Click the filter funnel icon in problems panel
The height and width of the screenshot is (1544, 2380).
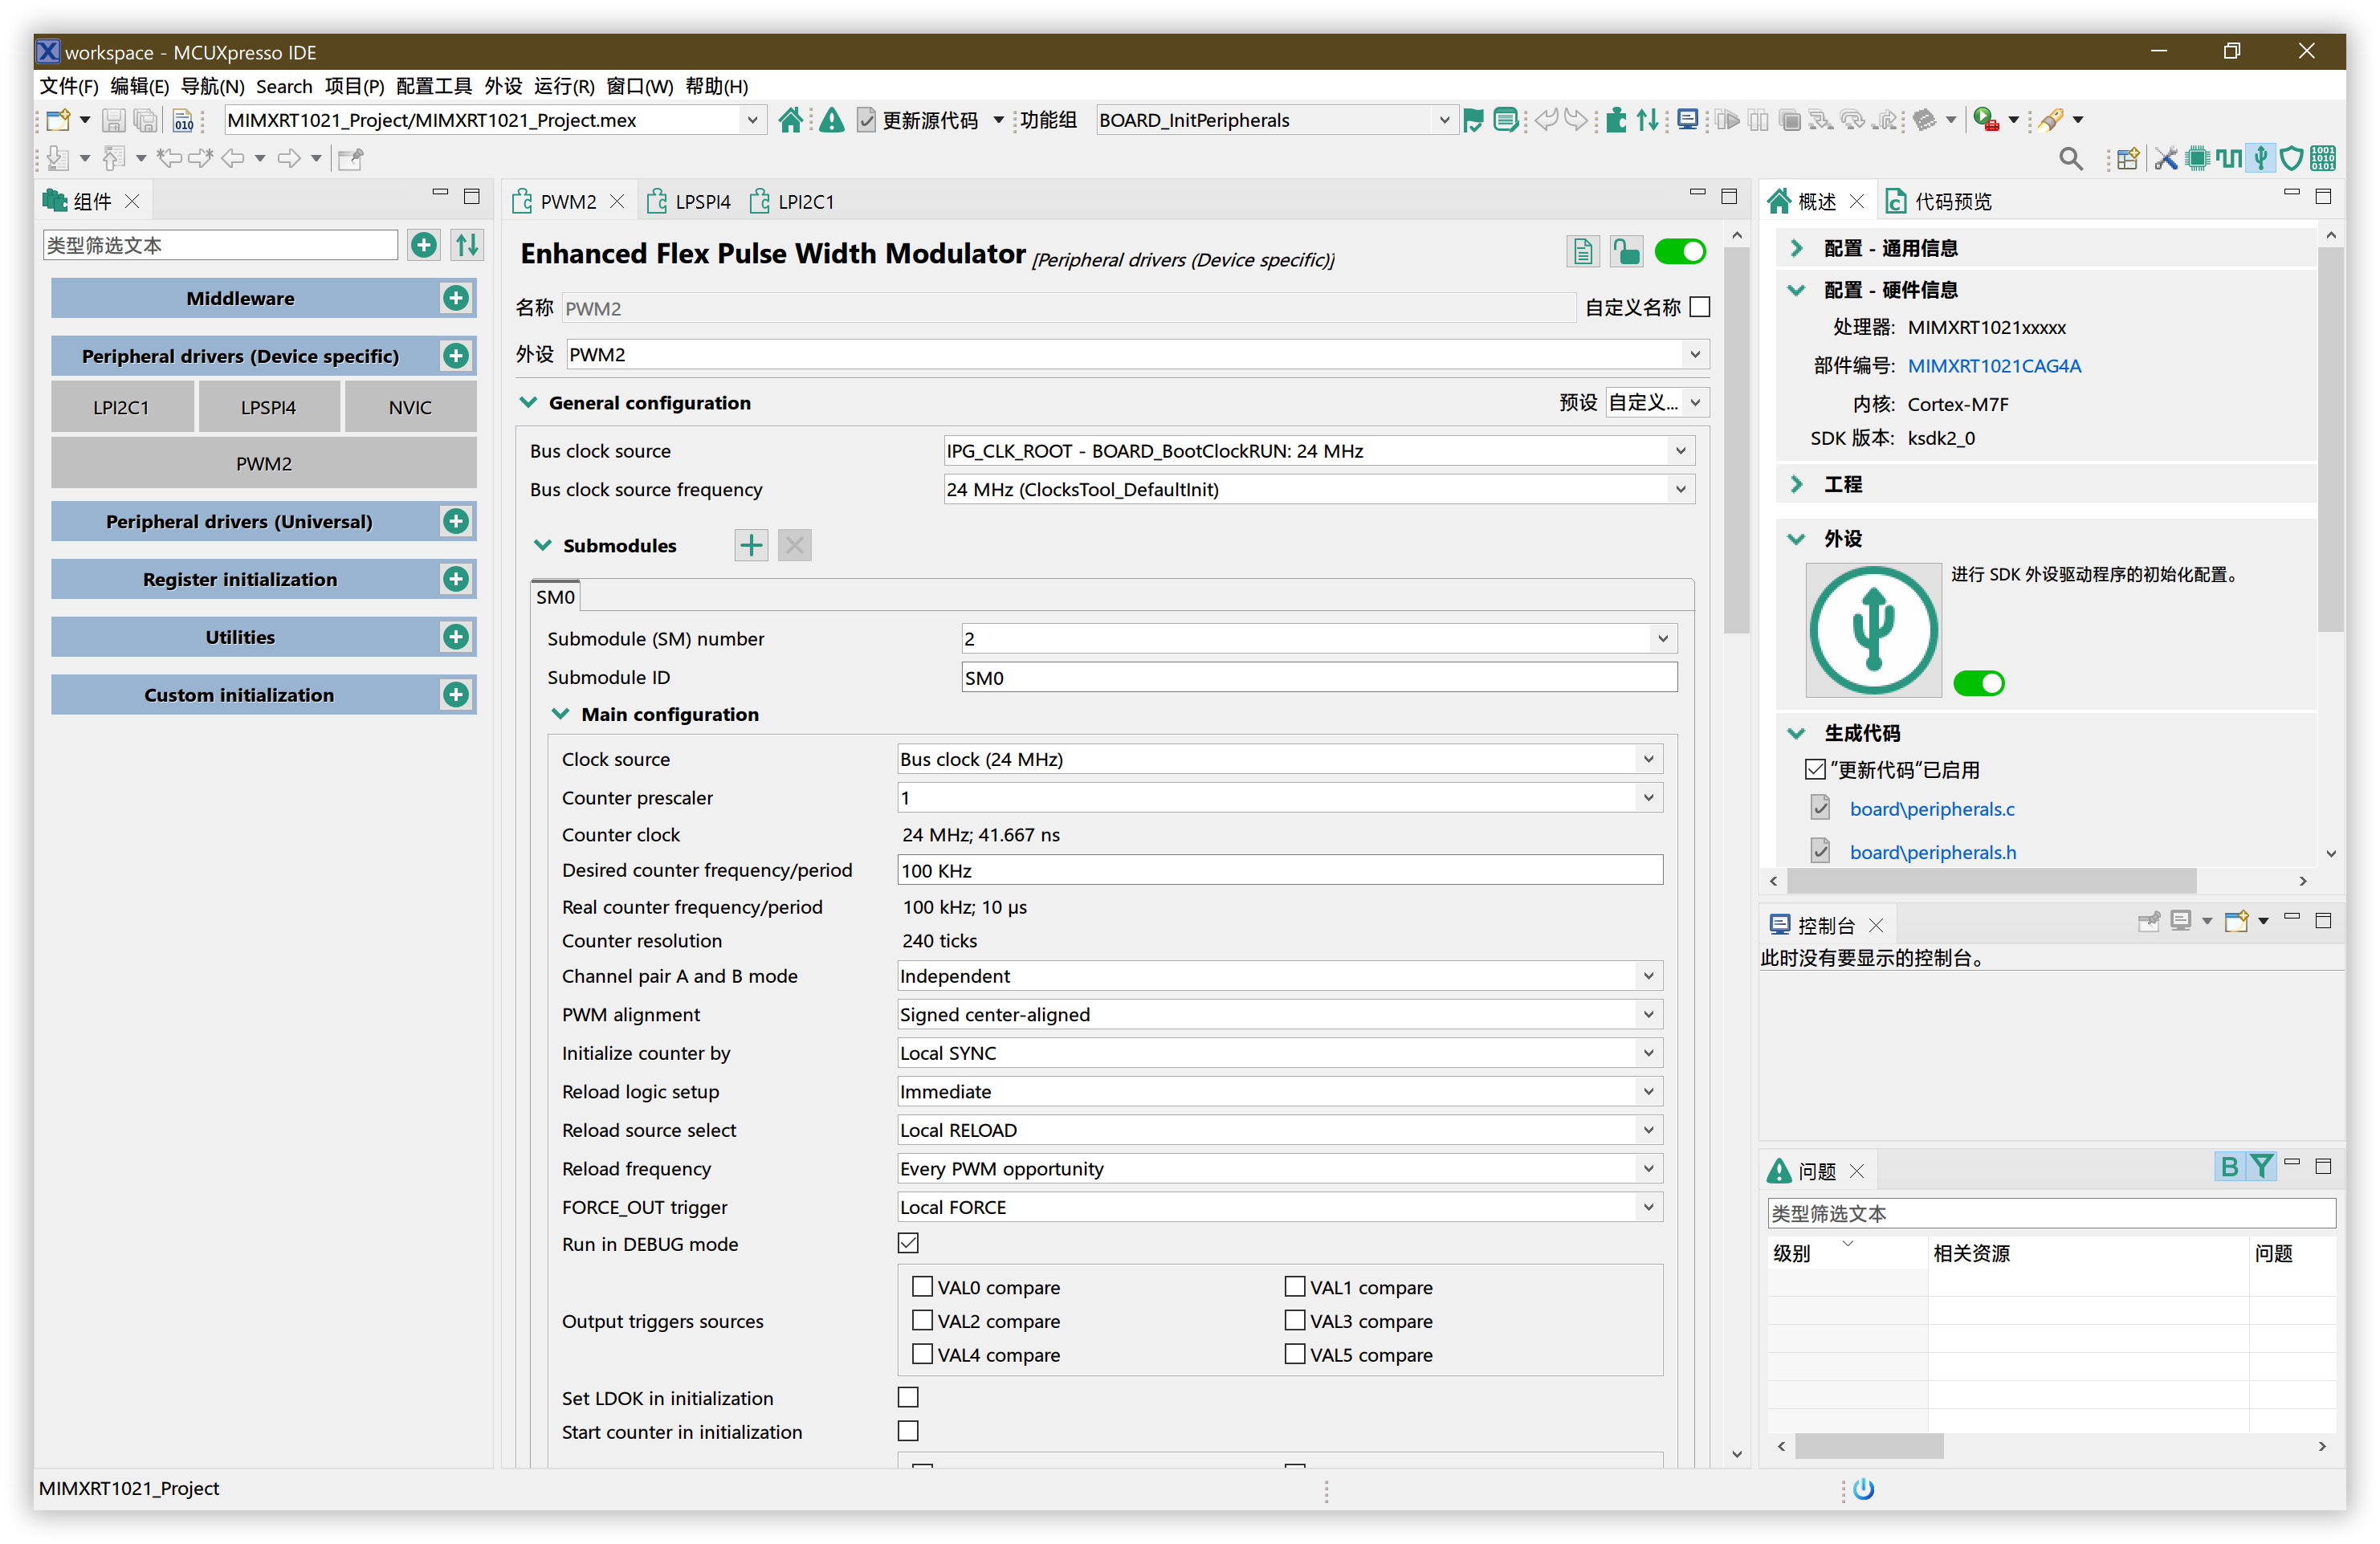(2260, 1167)
